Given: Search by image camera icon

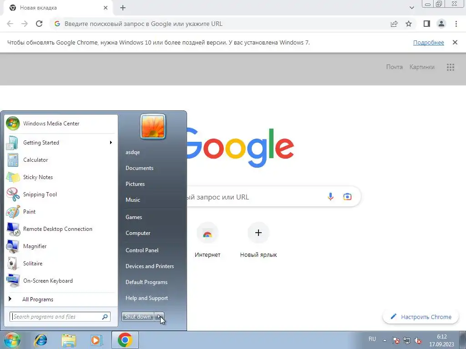Looking at the screenshot, I should [x=347, y=196].
